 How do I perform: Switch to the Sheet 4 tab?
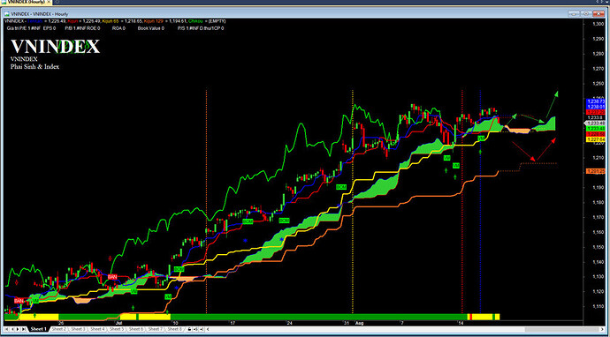point(97,329)
